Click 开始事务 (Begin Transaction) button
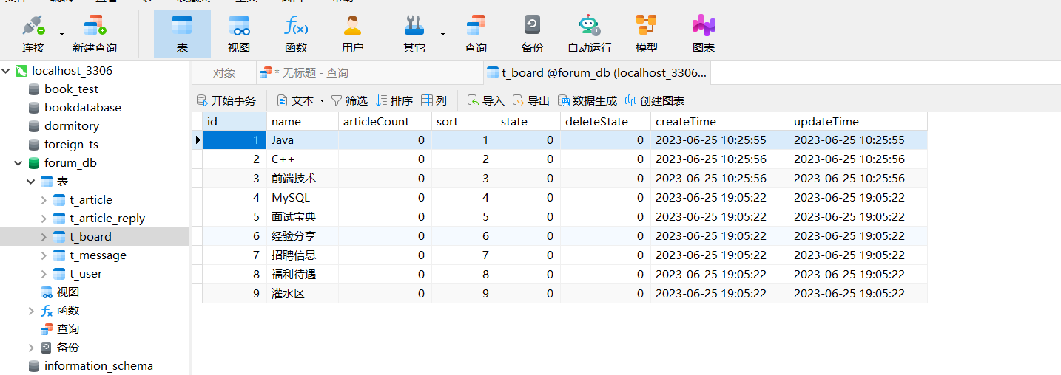The image size is (1061, 375). tap(226, 100)
